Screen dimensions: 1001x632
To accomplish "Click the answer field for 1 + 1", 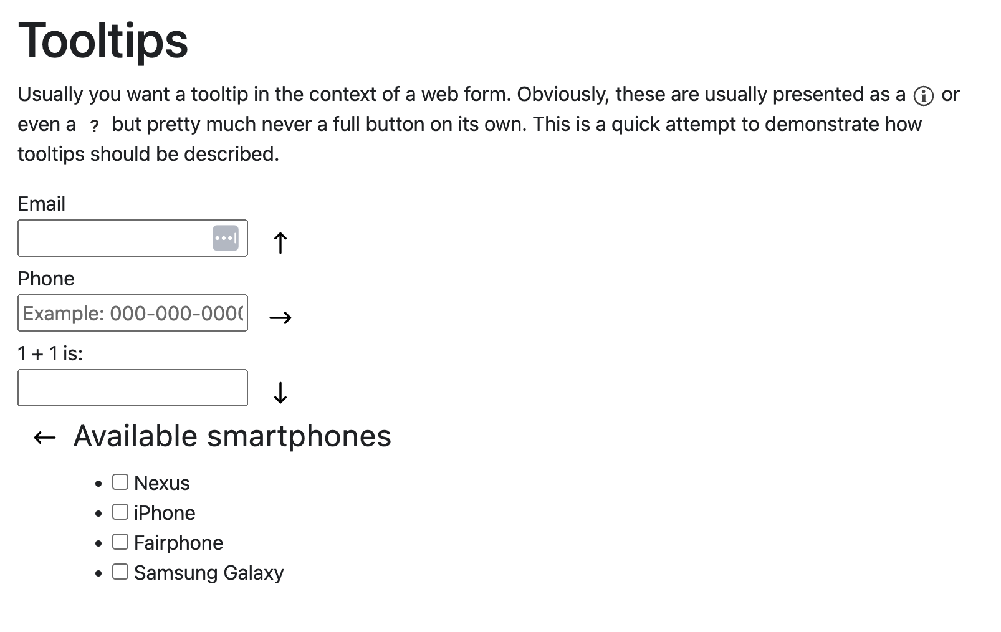I will (x=132, y=388).
